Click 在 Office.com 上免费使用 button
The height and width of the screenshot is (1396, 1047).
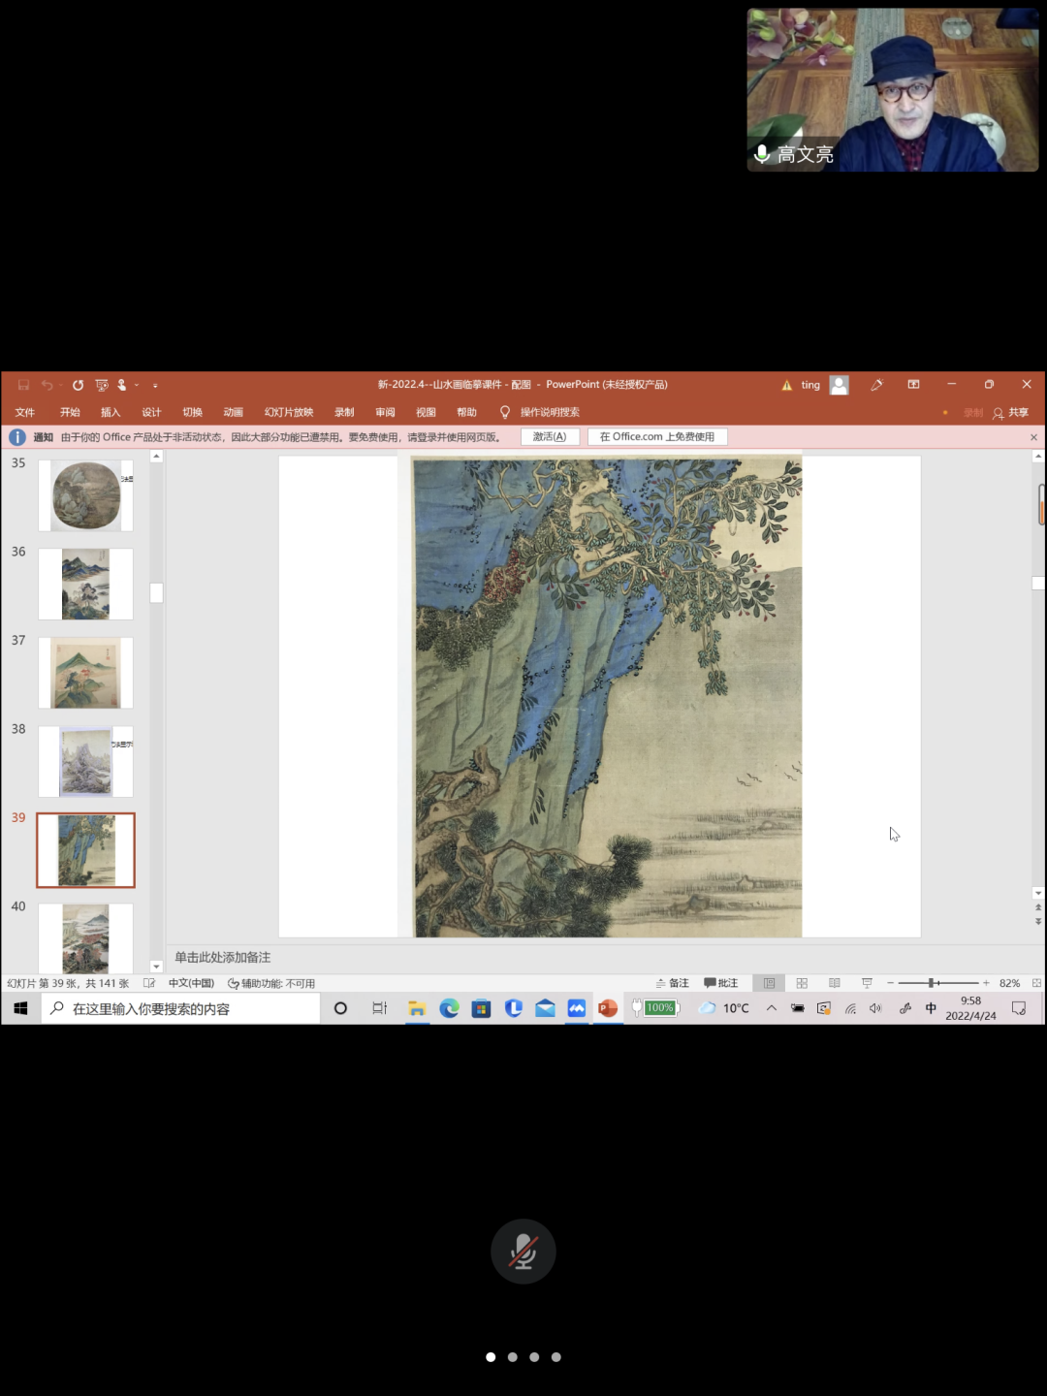pos(657,437)
